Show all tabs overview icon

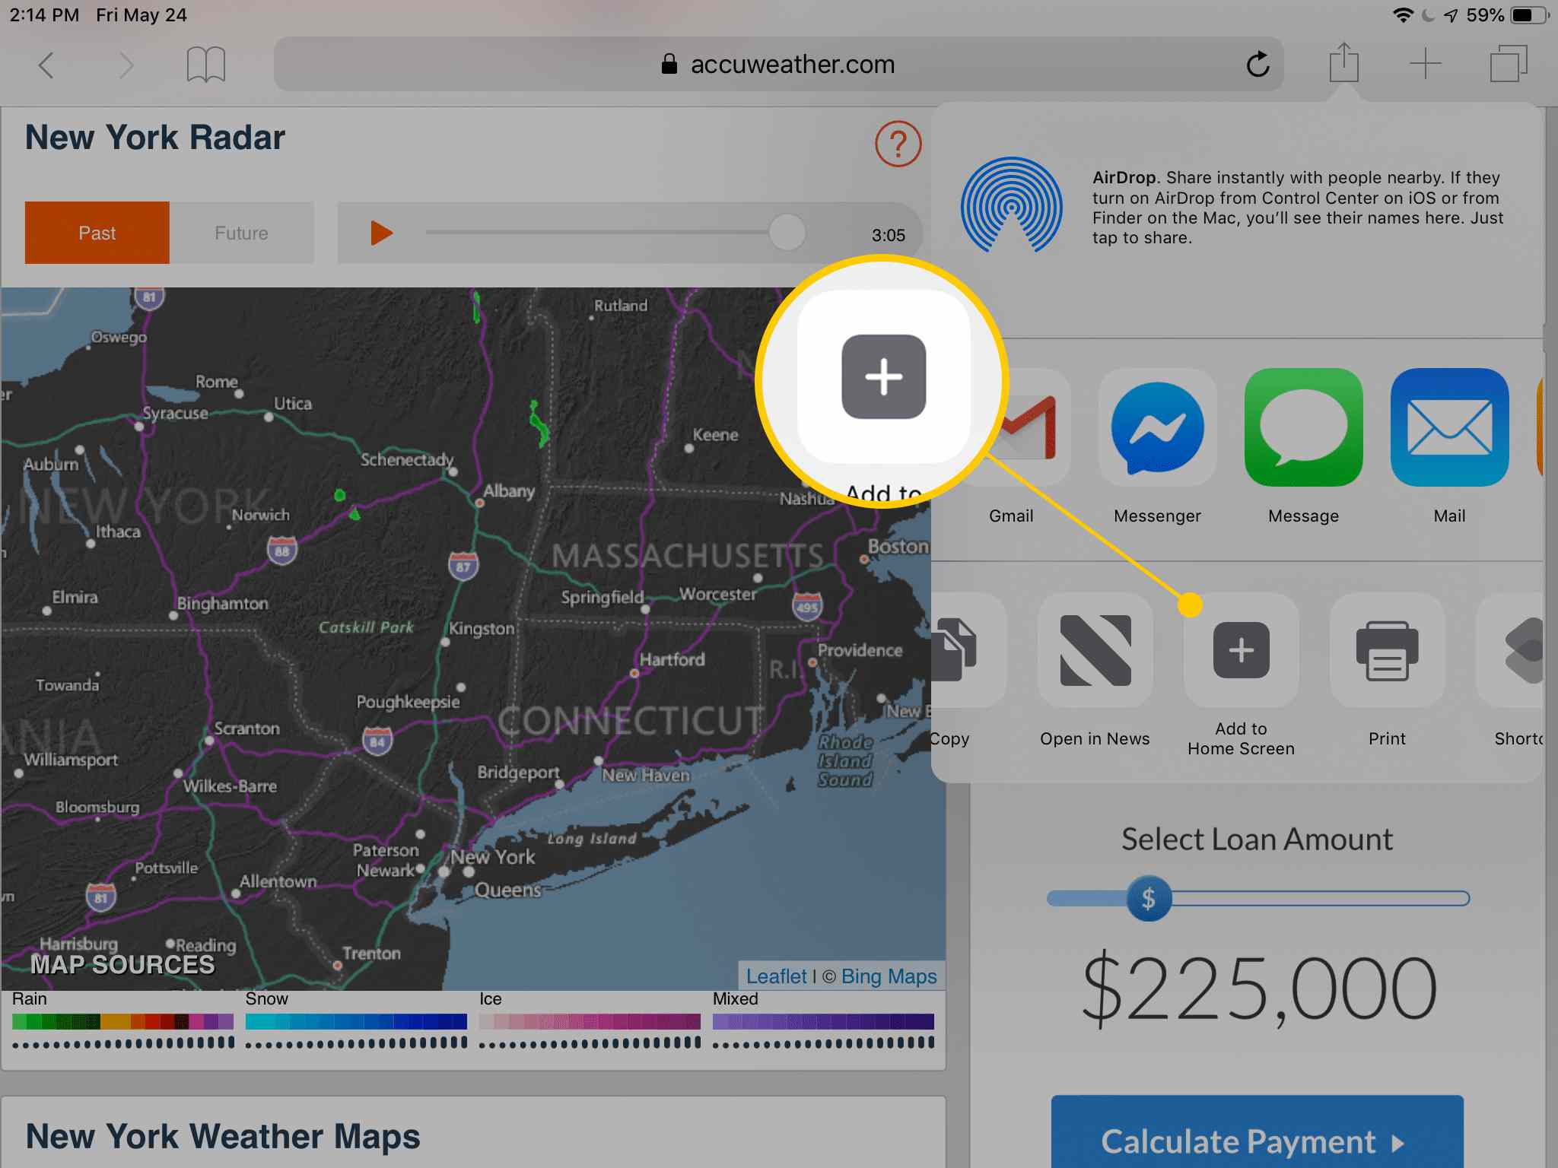[x=1509, y=64]
